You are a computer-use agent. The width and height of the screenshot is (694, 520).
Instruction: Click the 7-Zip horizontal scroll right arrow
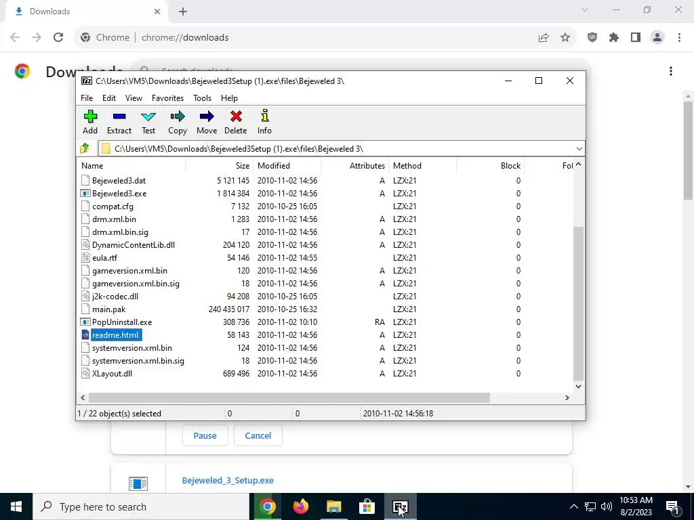[567, 398]
